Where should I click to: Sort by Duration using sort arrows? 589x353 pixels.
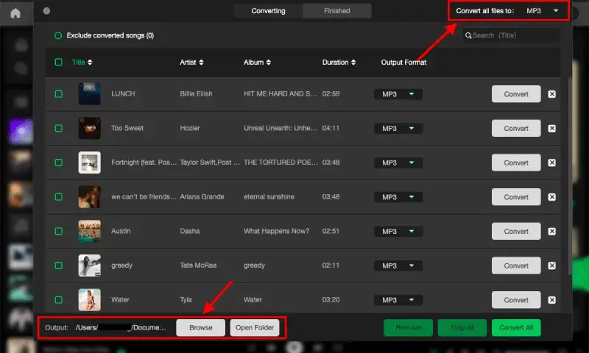[353, 63]
